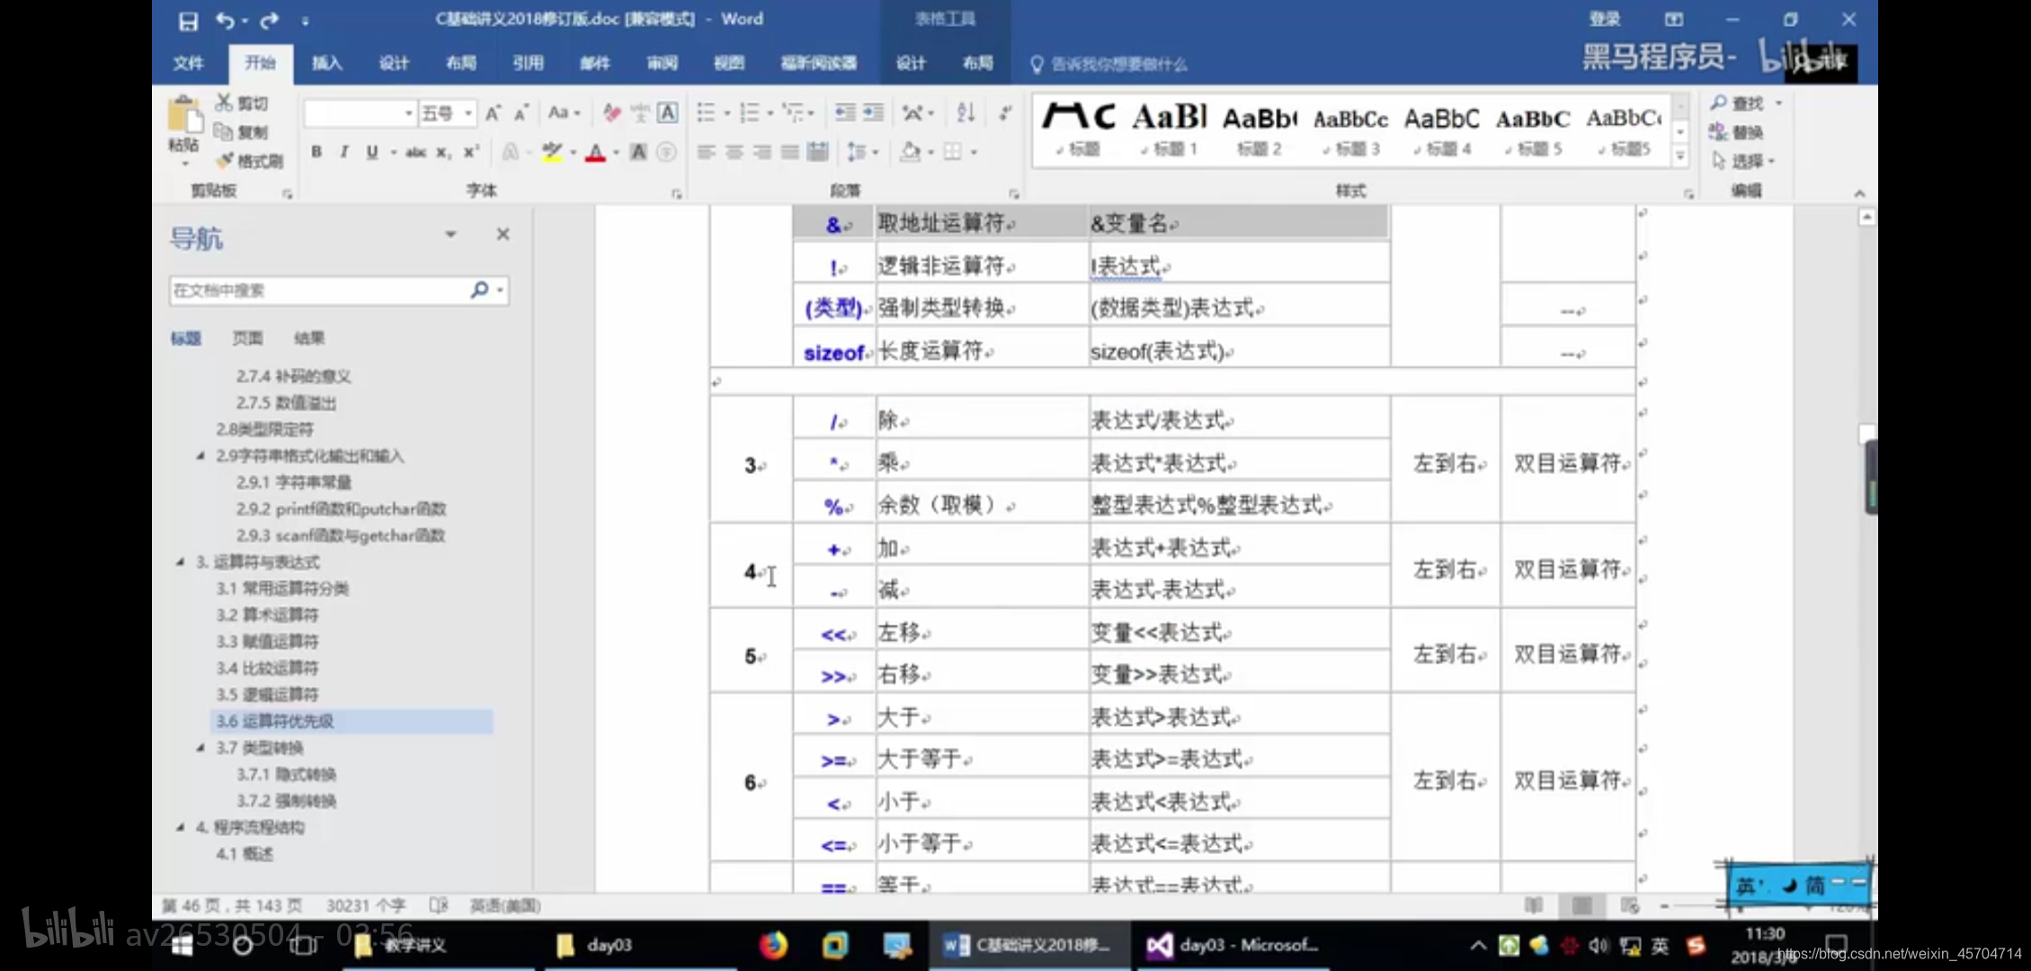Switch to the 页面 navigation tab
The image size is (2031, 971).
point(247,338)
